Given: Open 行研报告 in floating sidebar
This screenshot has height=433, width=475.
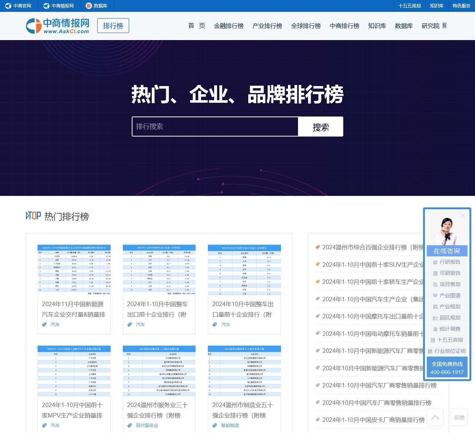Looking at the screenshot, I should tap(447, 262).
